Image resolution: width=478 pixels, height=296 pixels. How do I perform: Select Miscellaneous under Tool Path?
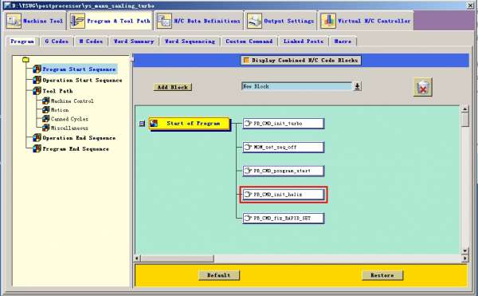click(69, 128)
